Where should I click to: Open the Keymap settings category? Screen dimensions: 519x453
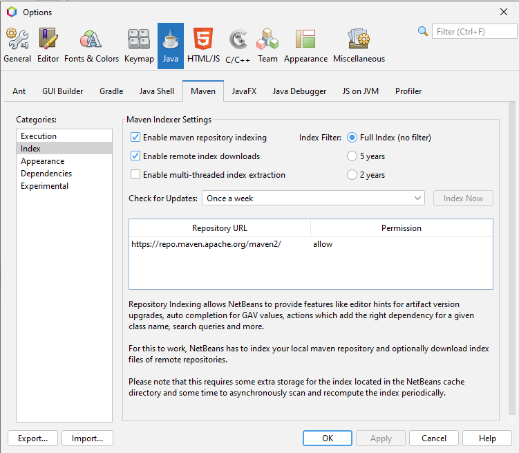[139, 46]
